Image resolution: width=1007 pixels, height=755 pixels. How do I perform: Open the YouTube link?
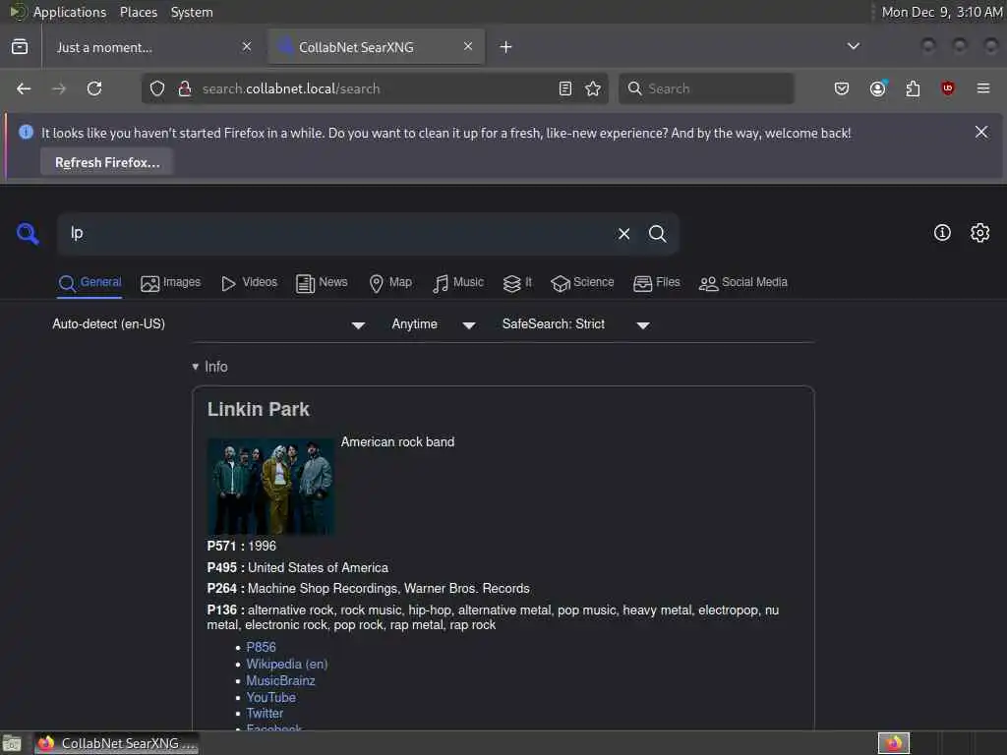[x=271, y=697]
